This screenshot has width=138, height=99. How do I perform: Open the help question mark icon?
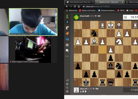67,91
